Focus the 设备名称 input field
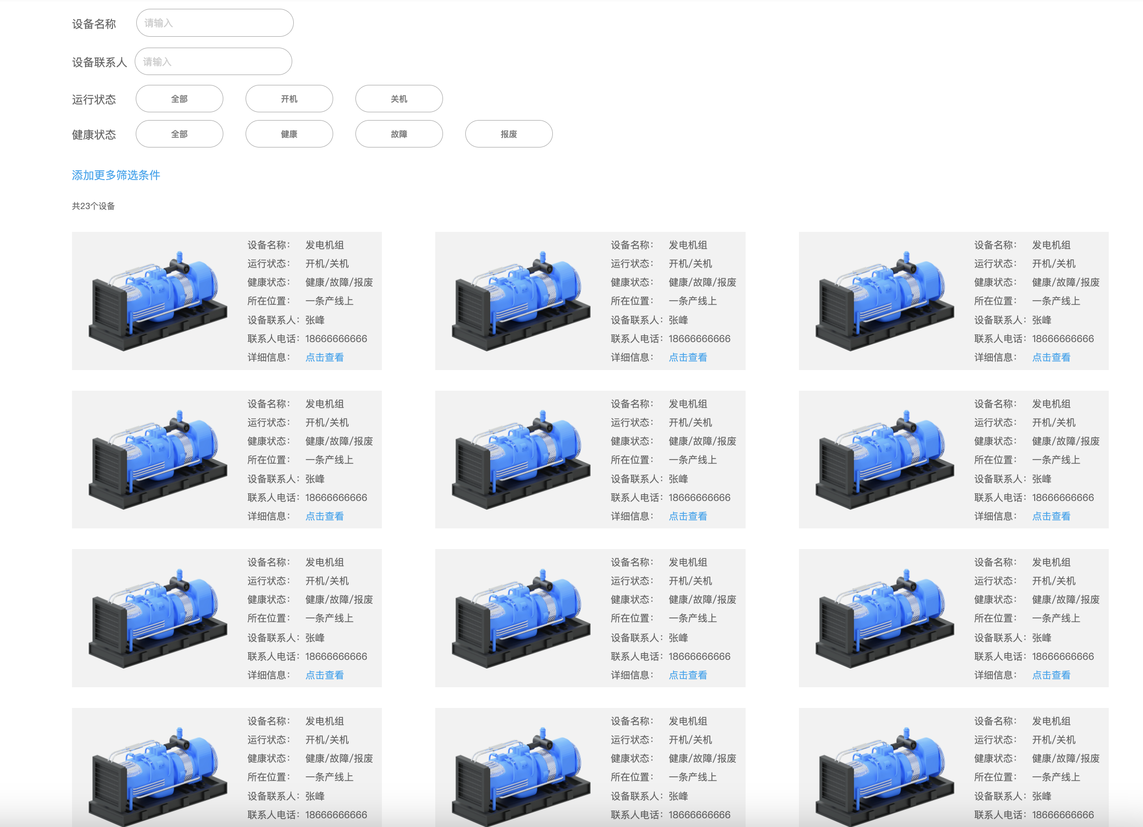This screenshot has height=827, width=1143. (x=215, y=23)
